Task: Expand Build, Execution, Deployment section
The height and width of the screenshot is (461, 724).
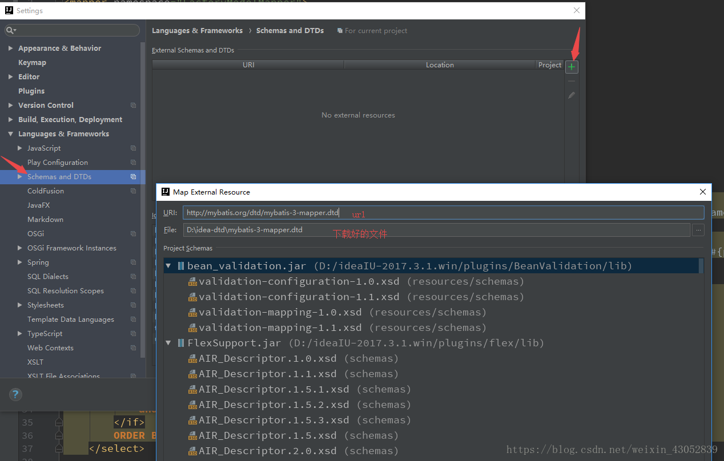Action: click(11, 120)
